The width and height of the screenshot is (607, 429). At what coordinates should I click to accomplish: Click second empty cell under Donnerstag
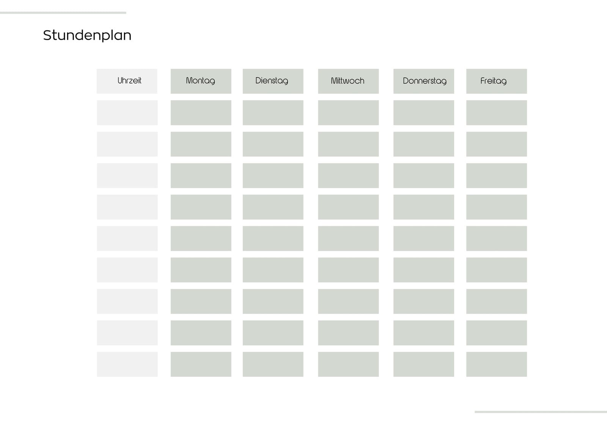click(424, 144)
